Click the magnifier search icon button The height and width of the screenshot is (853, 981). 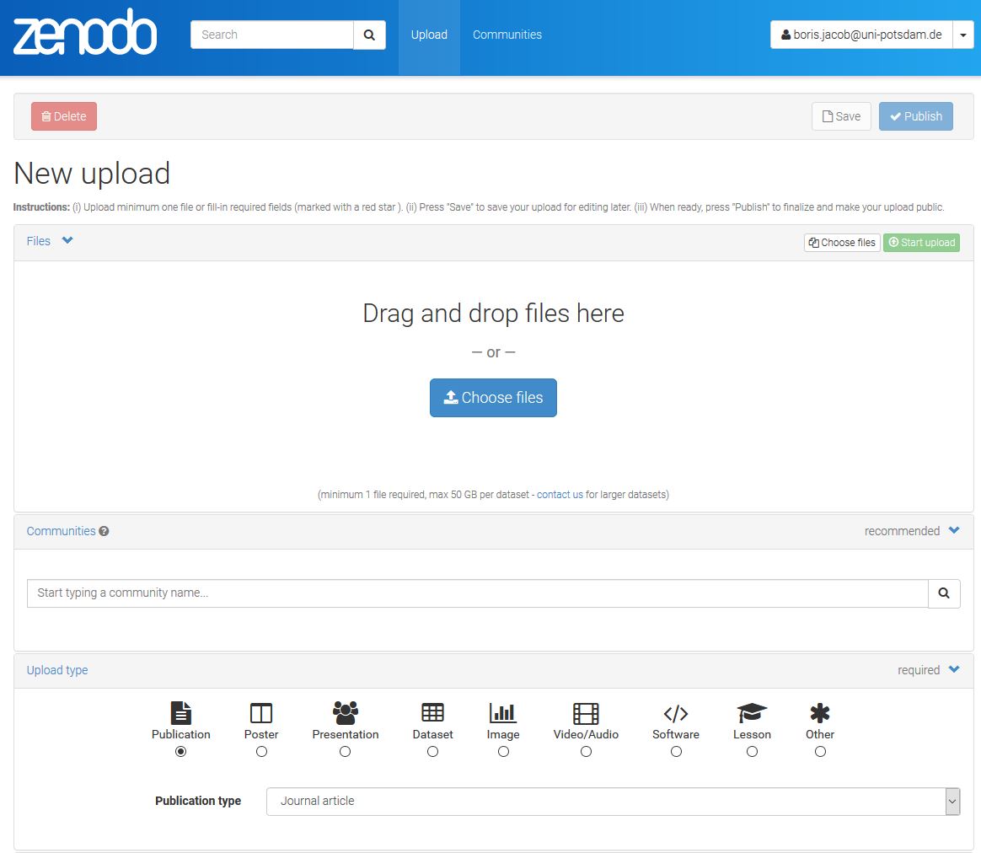point(369,35)
